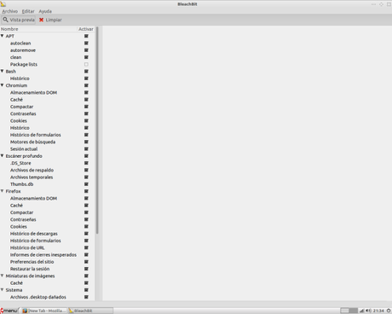
Task: Select the Firefox Cookies row
Action: click(x=48, y=227)
